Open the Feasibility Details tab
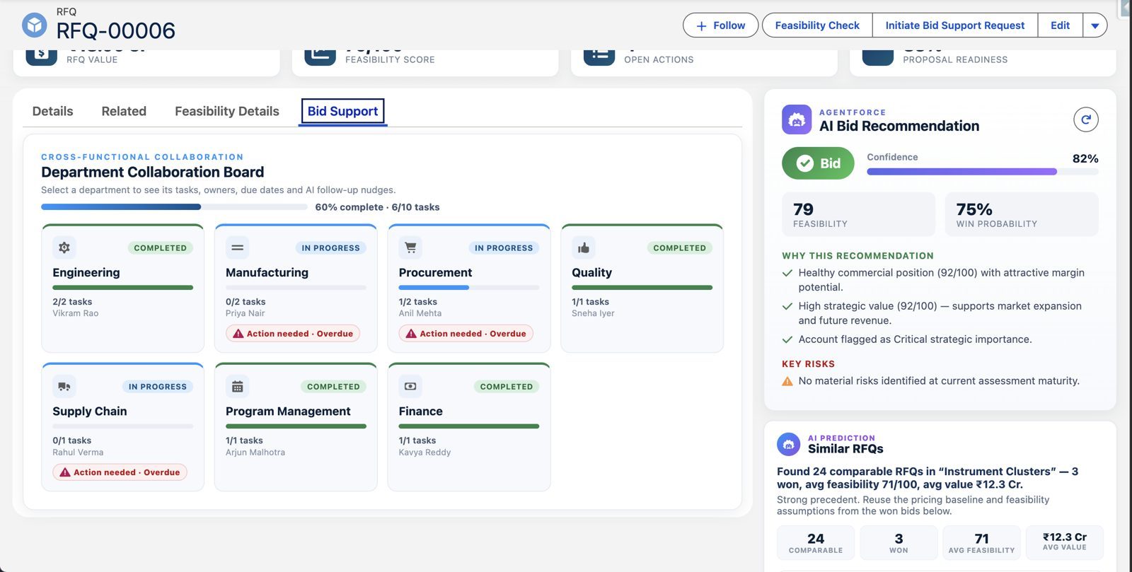 click(x=227, y=111)
